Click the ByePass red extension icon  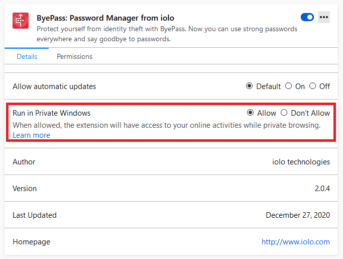point(21,21)
